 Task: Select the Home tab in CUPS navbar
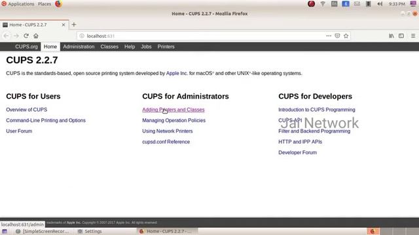(50, 46)
